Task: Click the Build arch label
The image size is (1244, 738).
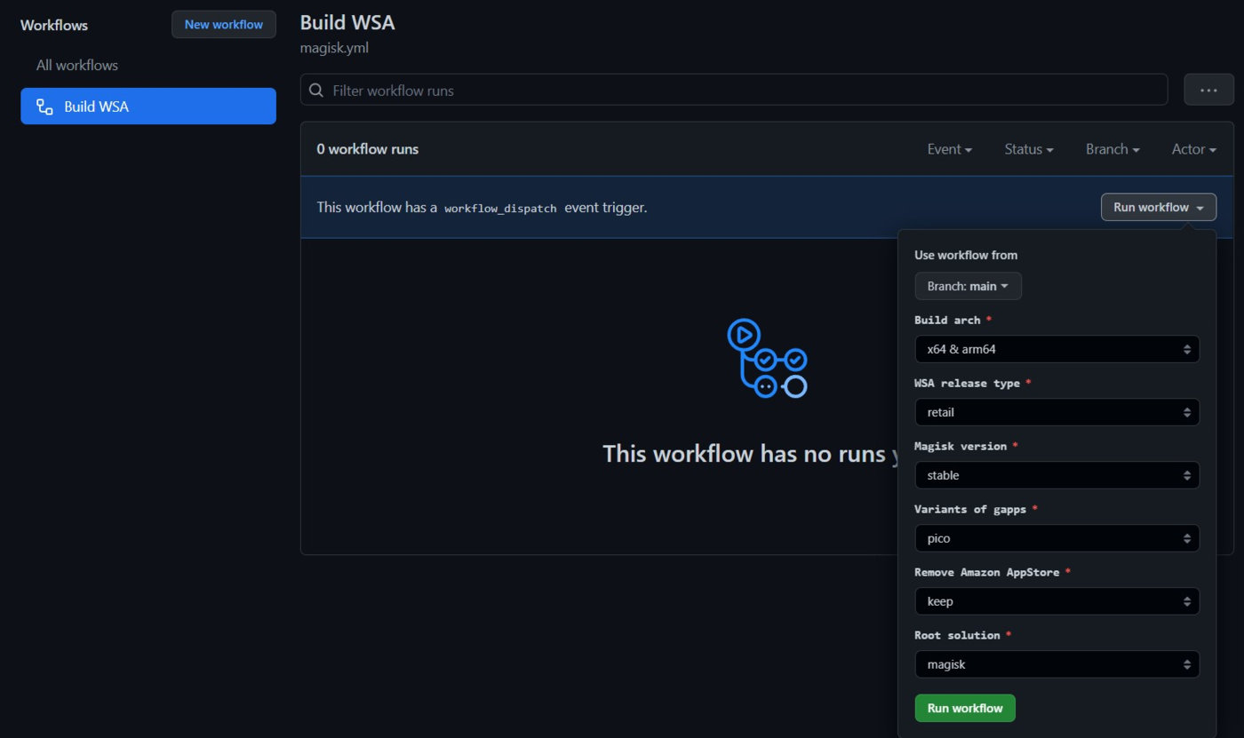Action: [x=947, y=320]
